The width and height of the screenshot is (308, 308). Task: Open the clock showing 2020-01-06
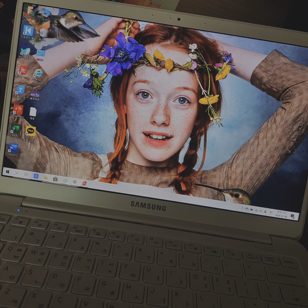[x=281, y=214]
